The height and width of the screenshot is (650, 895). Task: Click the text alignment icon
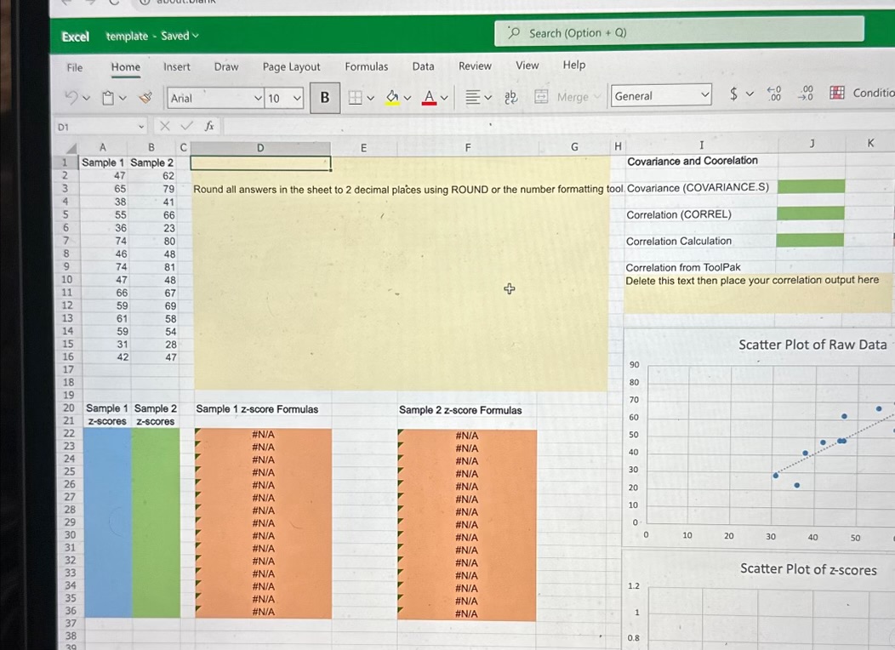point(473,97)
